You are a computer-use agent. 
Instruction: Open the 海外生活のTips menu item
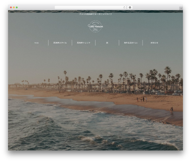(x=131, y=43)
